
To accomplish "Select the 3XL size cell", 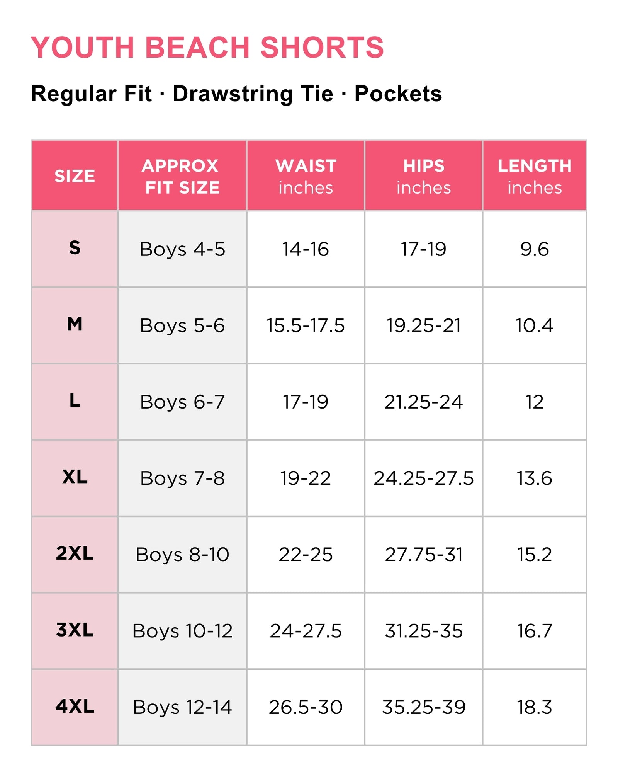I will (75, 631).
